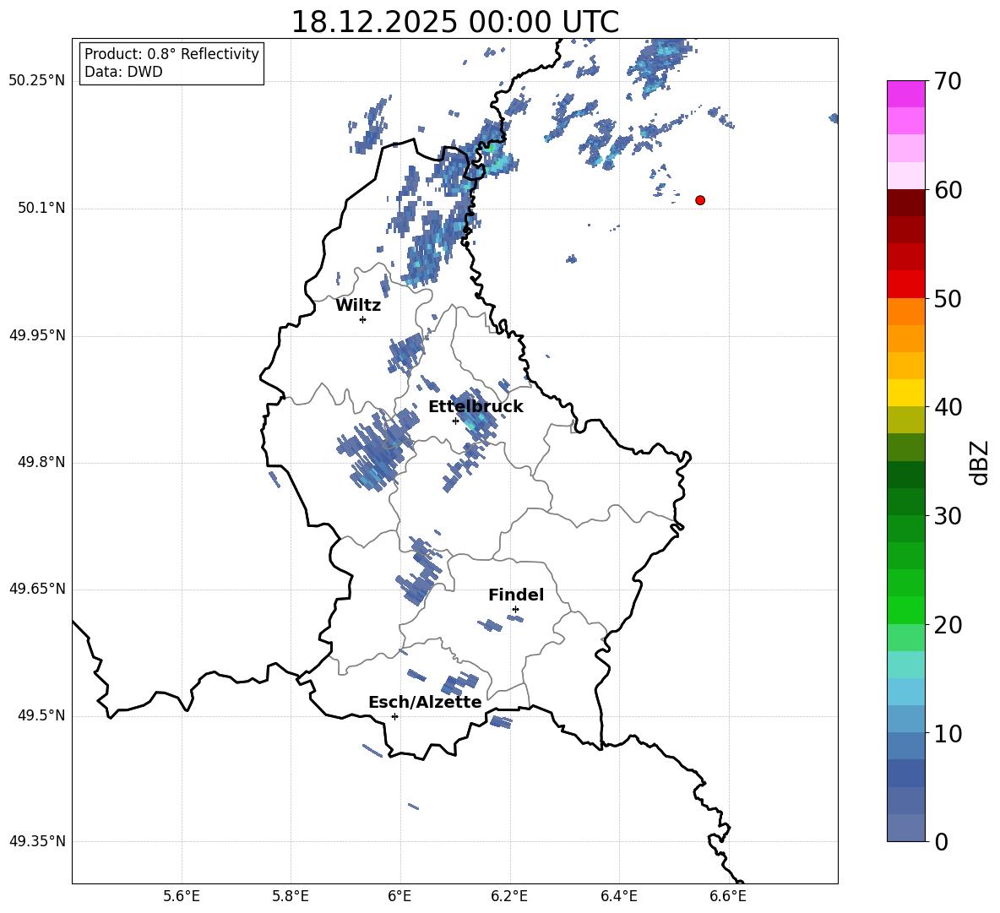Click the magenta top colorbar segment
Viewport: 1000px width, 913px height.
point(906,94)
